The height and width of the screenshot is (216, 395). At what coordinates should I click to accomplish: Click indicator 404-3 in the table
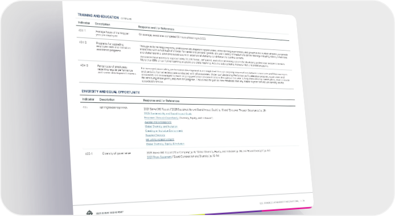click(84, 65)
